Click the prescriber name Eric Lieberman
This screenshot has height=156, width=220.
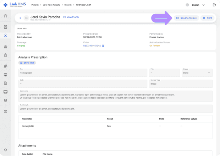click(x=24, y=37)
